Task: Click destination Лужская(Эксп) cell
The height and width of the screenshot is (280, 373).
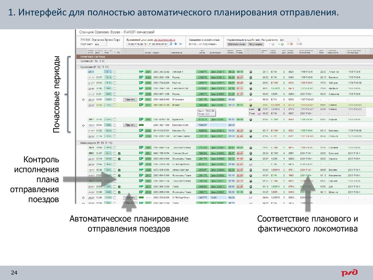Action: coord(180,153)
